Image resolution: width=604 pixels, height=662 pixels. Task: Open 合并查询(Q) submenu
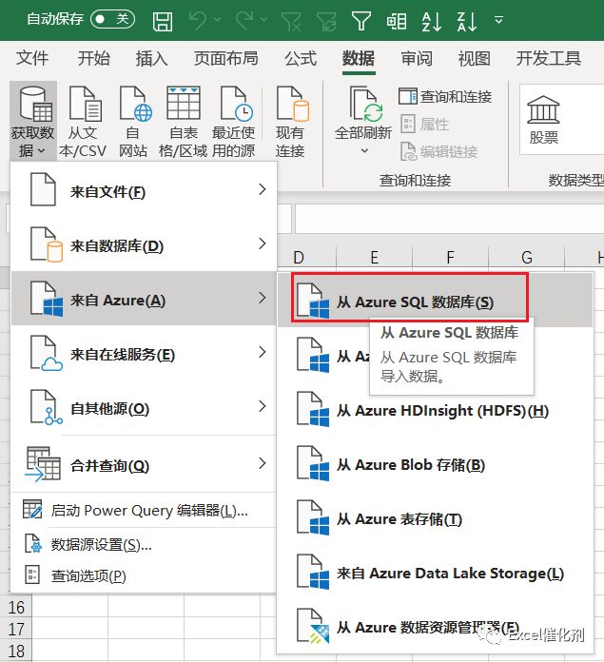[144, 465]
